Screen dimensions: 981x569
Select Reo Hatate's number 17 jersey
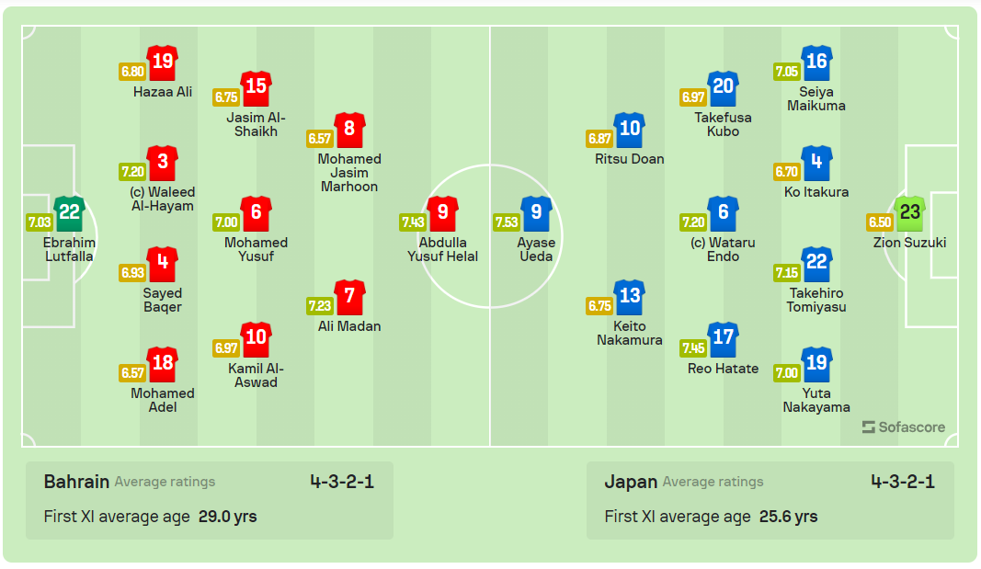724,338
